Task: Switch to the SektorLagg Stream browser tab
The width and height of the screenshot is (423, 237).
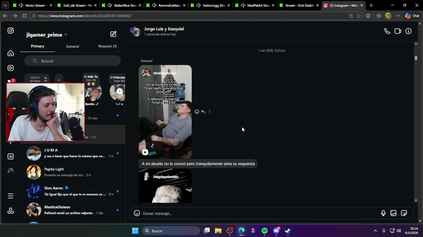Action: tap(211, 5)
